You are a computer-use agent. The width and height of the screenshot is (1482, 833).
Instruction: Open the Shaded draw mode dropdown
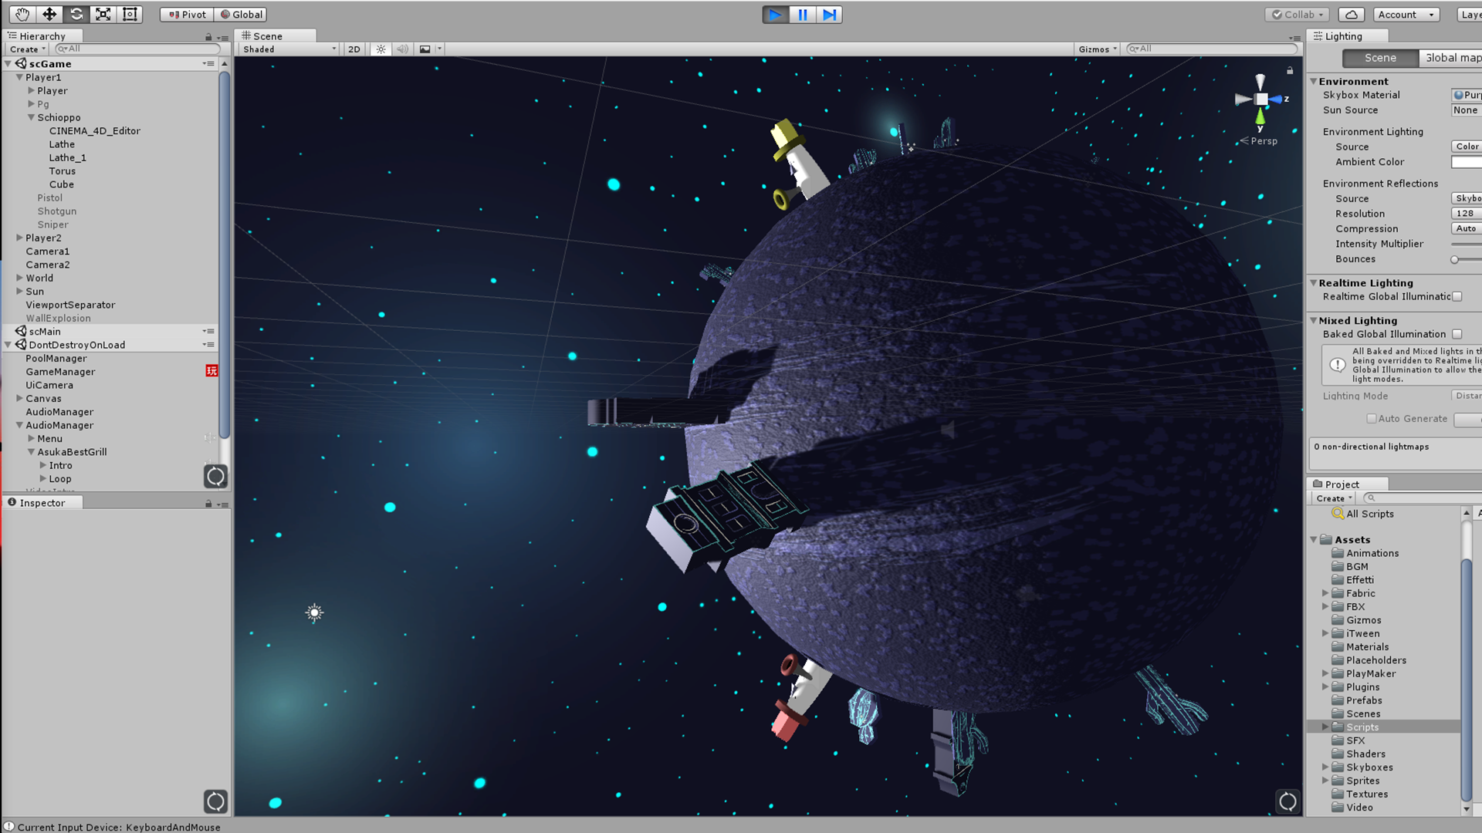[289, 49]
